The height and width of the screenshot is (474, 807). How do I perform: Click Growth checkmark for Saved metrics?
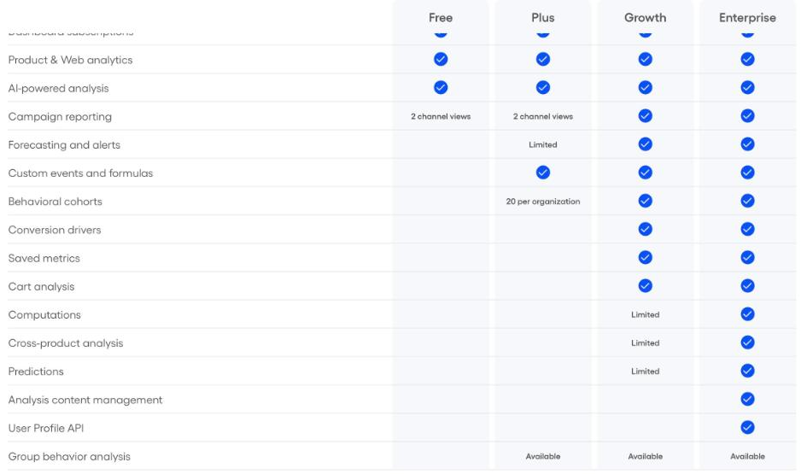pyautogui.click(x=646, y=257)
